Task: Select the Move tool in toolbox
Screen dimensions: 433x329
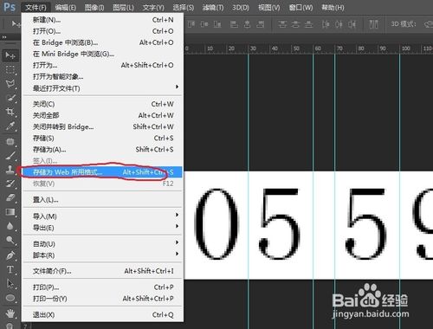Action: pyautogui.click(x=10, y=55)
